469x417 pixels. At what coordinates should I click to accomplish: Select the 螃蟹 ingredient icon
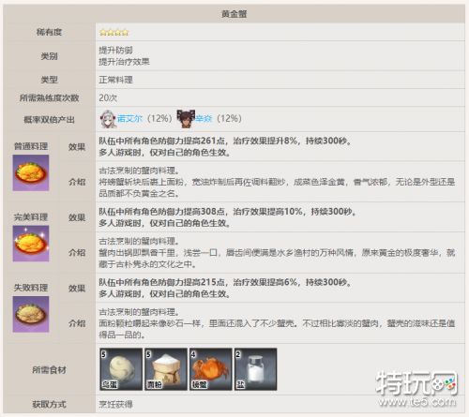click(211, 369)
